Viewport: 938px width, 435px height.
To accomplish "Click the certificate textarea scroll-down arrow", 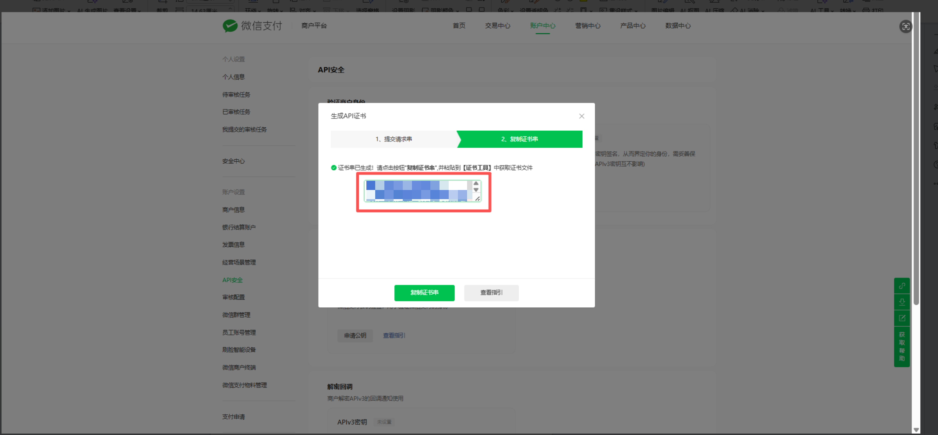I will tap(476, 190).
